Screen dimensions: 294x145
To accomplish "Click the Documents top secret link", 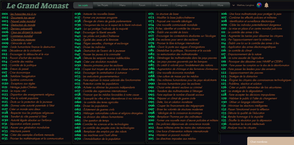I will 23,17.
